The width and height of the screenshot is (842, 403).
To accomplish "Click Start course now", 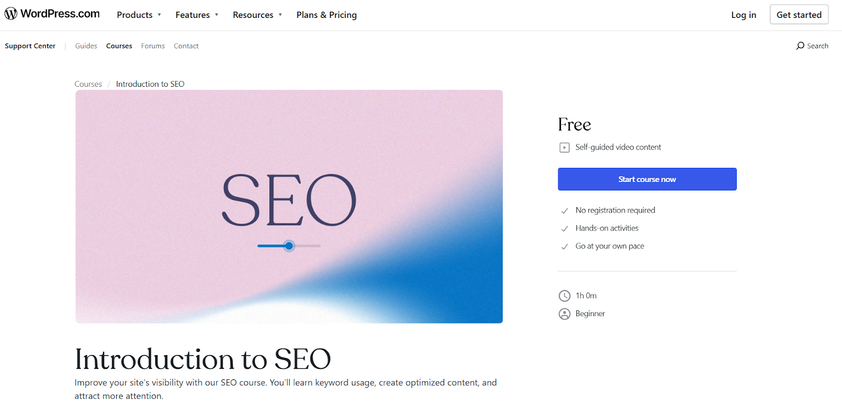I will point(647,179).
